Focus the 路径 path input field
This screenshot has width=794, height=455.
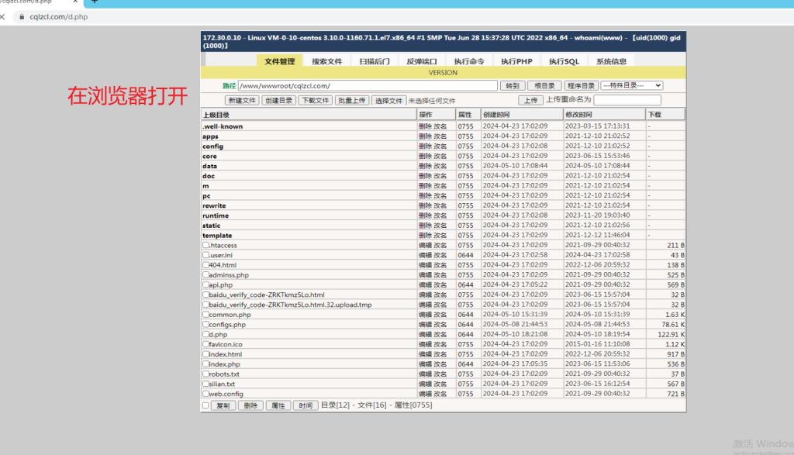pos(367,86)
